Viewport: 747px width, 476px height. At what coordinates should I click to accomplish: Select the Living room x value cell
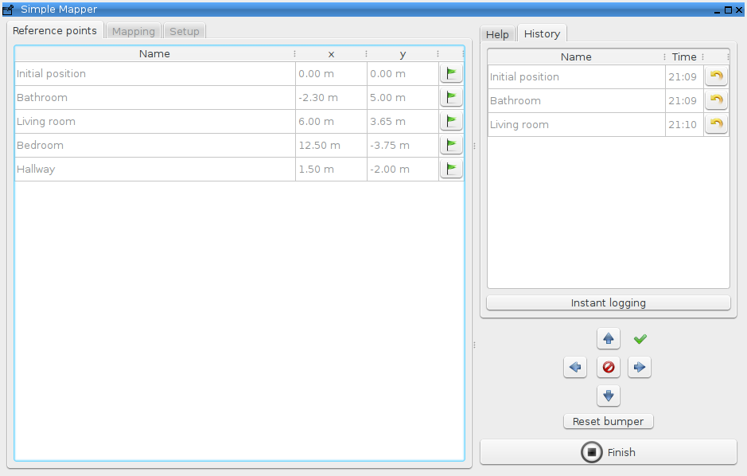330,121
